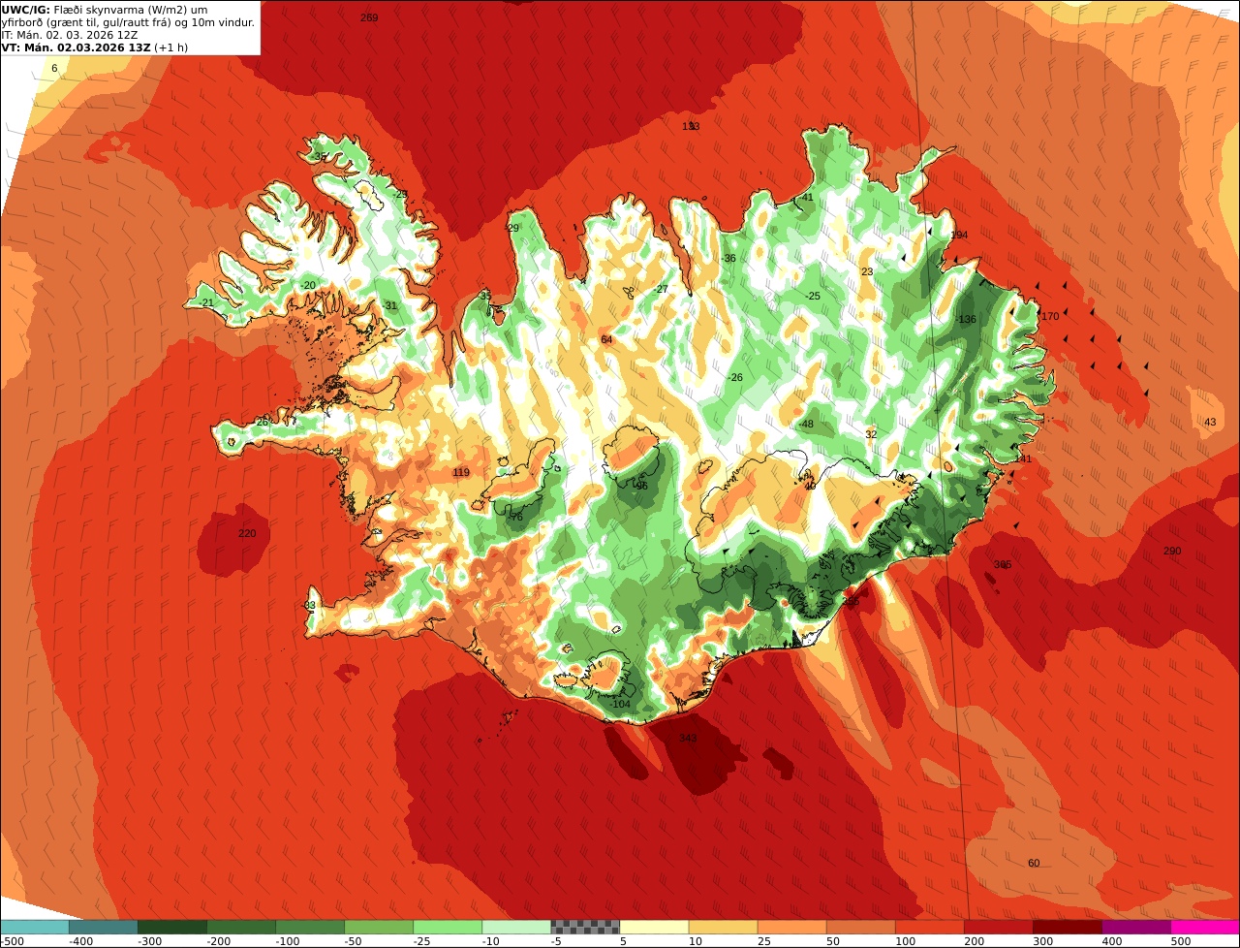The height and width of the screenshot is (948, 1240).
Task: Click the map value 104 on the south coast
Action: (x=621, y=704)
